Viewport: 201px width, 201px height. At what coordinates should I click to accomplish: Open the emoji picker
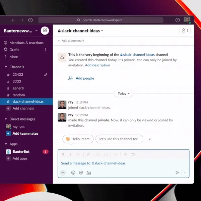pyautogui.click(x=73, y=173)
